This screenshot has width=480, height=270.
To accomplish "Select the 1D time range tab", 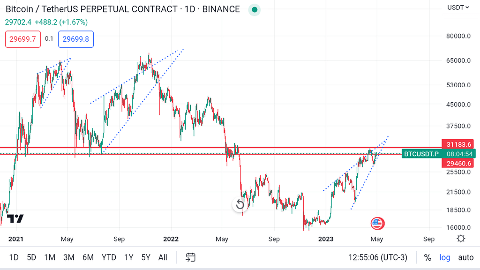I will pos(14,257).
